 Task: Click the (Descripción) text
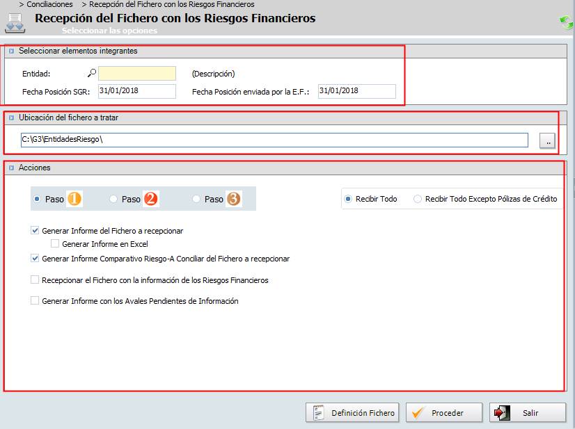pyautogui.click(x=214, y=74)
